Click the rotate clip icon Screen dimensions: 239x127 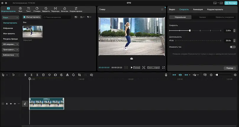tap(73, 75)
